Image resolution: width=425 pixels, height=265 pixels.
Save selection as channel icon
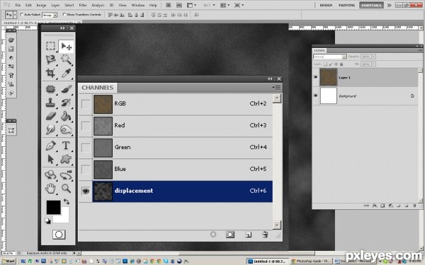[x=229, y=235]
